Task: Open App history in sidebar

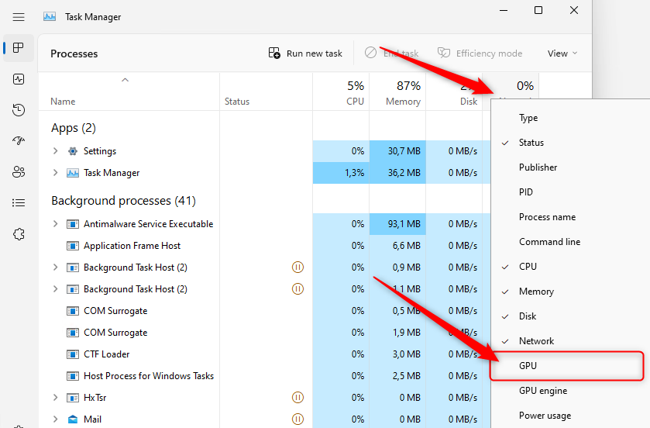Action: pyautogui.click(x=19, y=110)
